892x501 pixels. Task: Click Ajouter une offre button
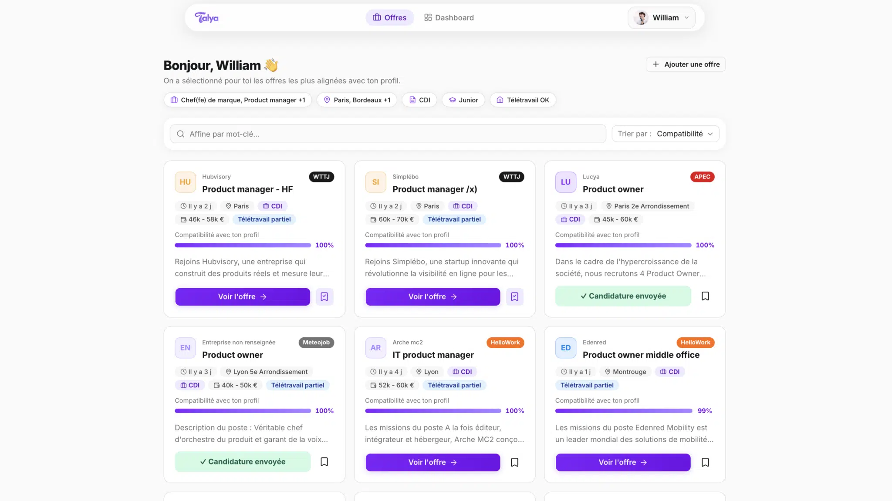686,64
